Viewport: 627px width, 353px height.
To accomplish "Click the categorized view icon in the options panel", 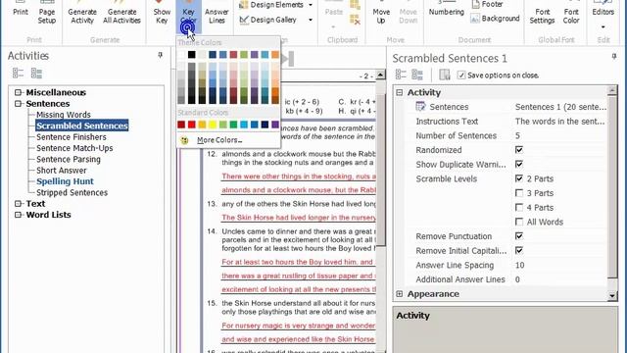I will click(401, 75).
